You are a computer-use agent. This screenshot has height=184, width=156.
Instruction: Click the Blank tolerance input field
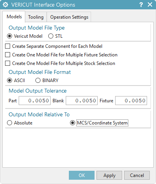point(82,100)
